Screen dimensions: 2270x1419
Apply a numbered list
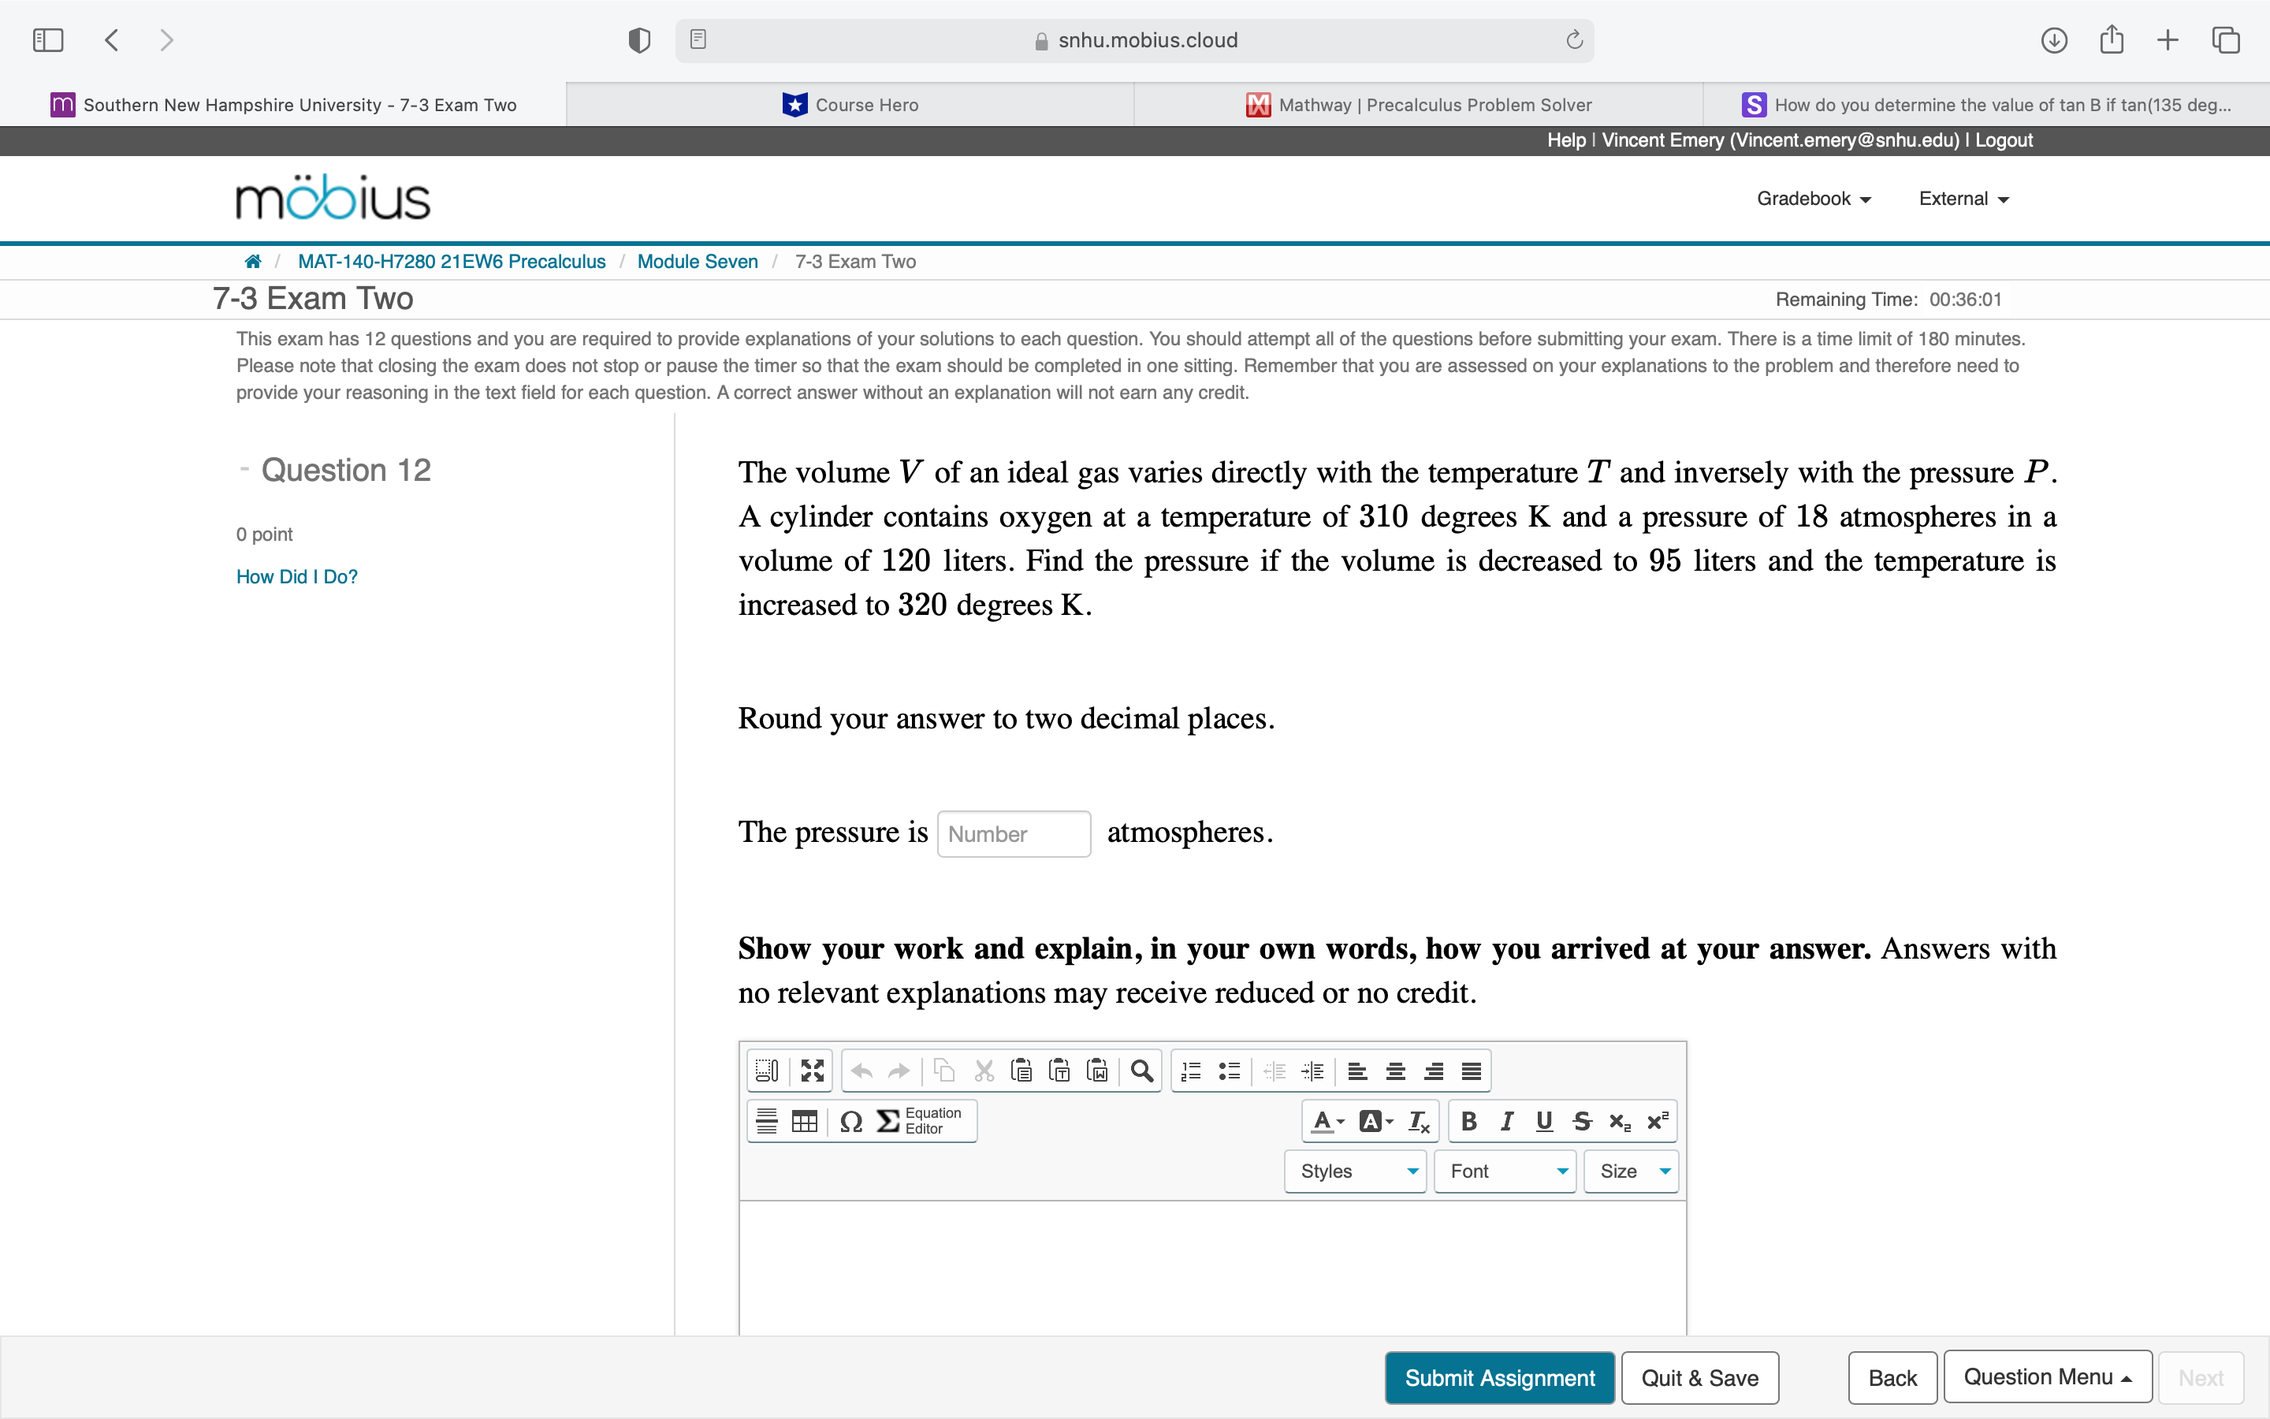(1189, 1070)
